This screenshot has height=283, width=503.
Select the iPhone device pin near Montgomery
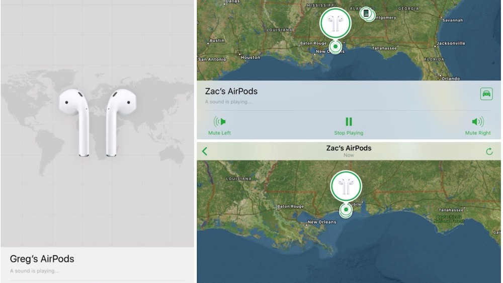(366, 14)
